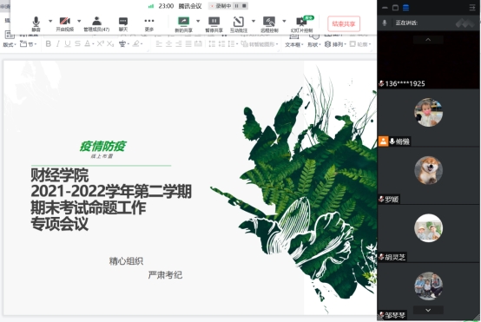481x322 pixels.
Task: Mute the microphone (静音) in meeting toolbar
Action: pos(36,24)
